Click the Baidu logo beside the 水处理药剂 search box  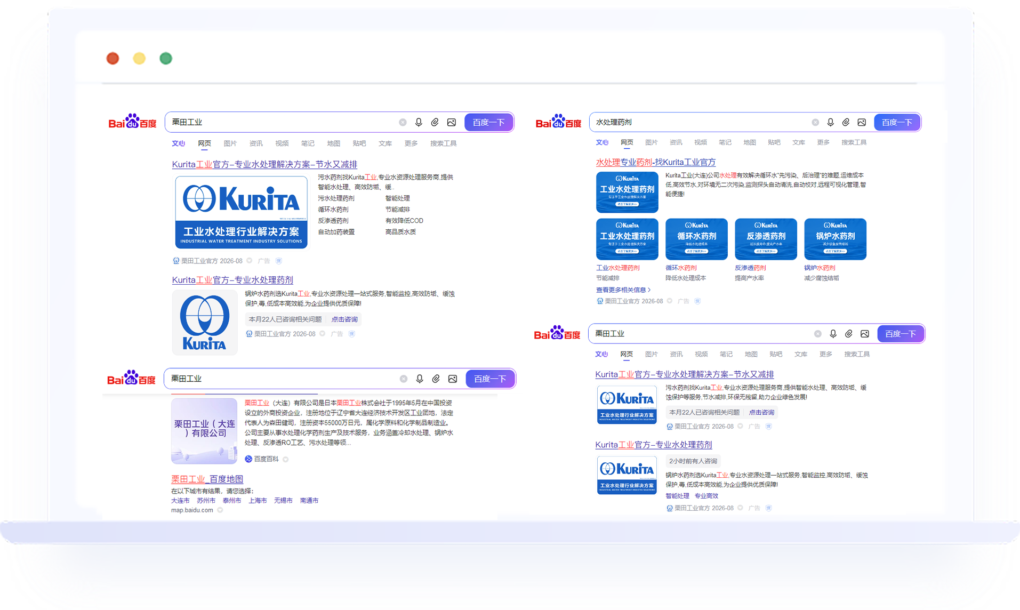coord(558,122)
